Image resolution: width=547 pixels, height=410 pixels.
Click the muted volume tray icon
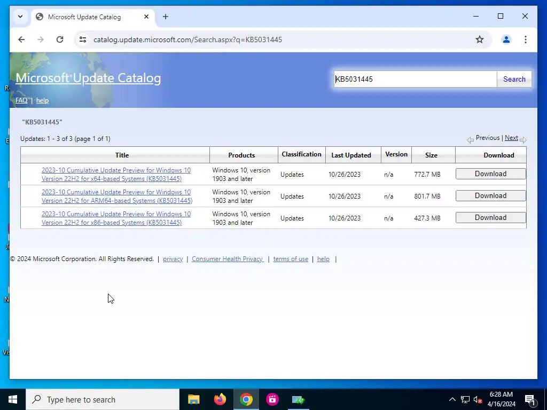coord(478,399)
